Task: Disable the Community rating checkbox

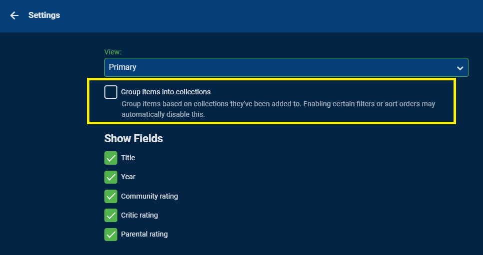Action: tap(111, 196)
